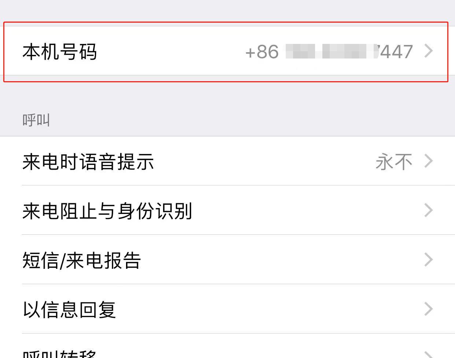Screen dimensions: 455x358
Task: Tap the +86 country code prefix
Action: click(262, 52)
